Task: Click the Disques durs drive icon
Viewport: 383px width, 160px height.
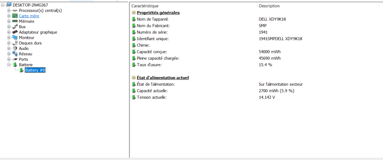Action: point(15,43)
